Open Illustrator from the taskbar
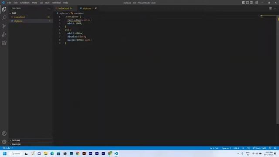279x157 pixels. pyautogui.click(x=84, y=154)
